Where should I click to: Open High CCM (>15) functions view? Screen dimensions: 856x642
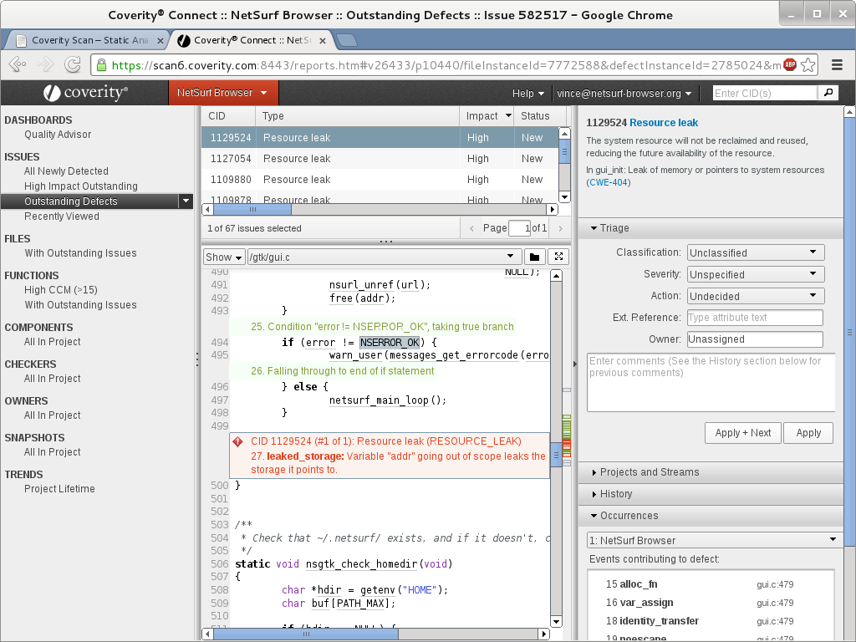click(x=60, y=290)
